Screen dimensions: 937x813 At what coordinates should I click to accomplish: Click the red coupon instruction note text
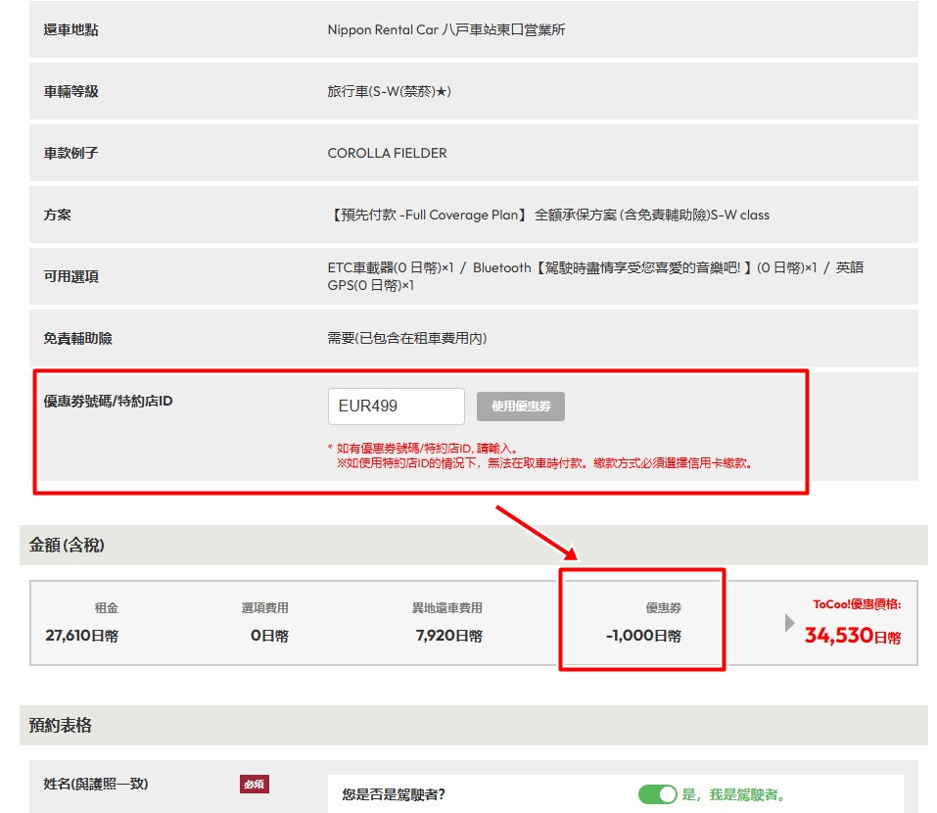coord(543,455)
